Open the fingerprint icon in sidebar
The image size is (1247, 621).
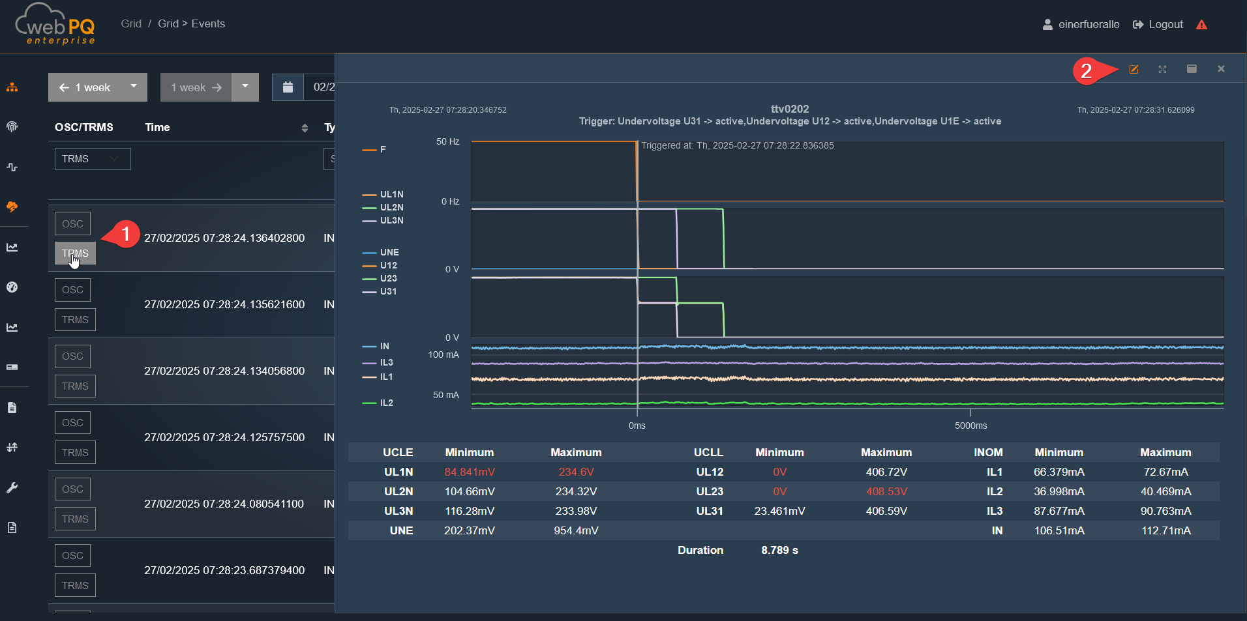(x=12, y=127)
